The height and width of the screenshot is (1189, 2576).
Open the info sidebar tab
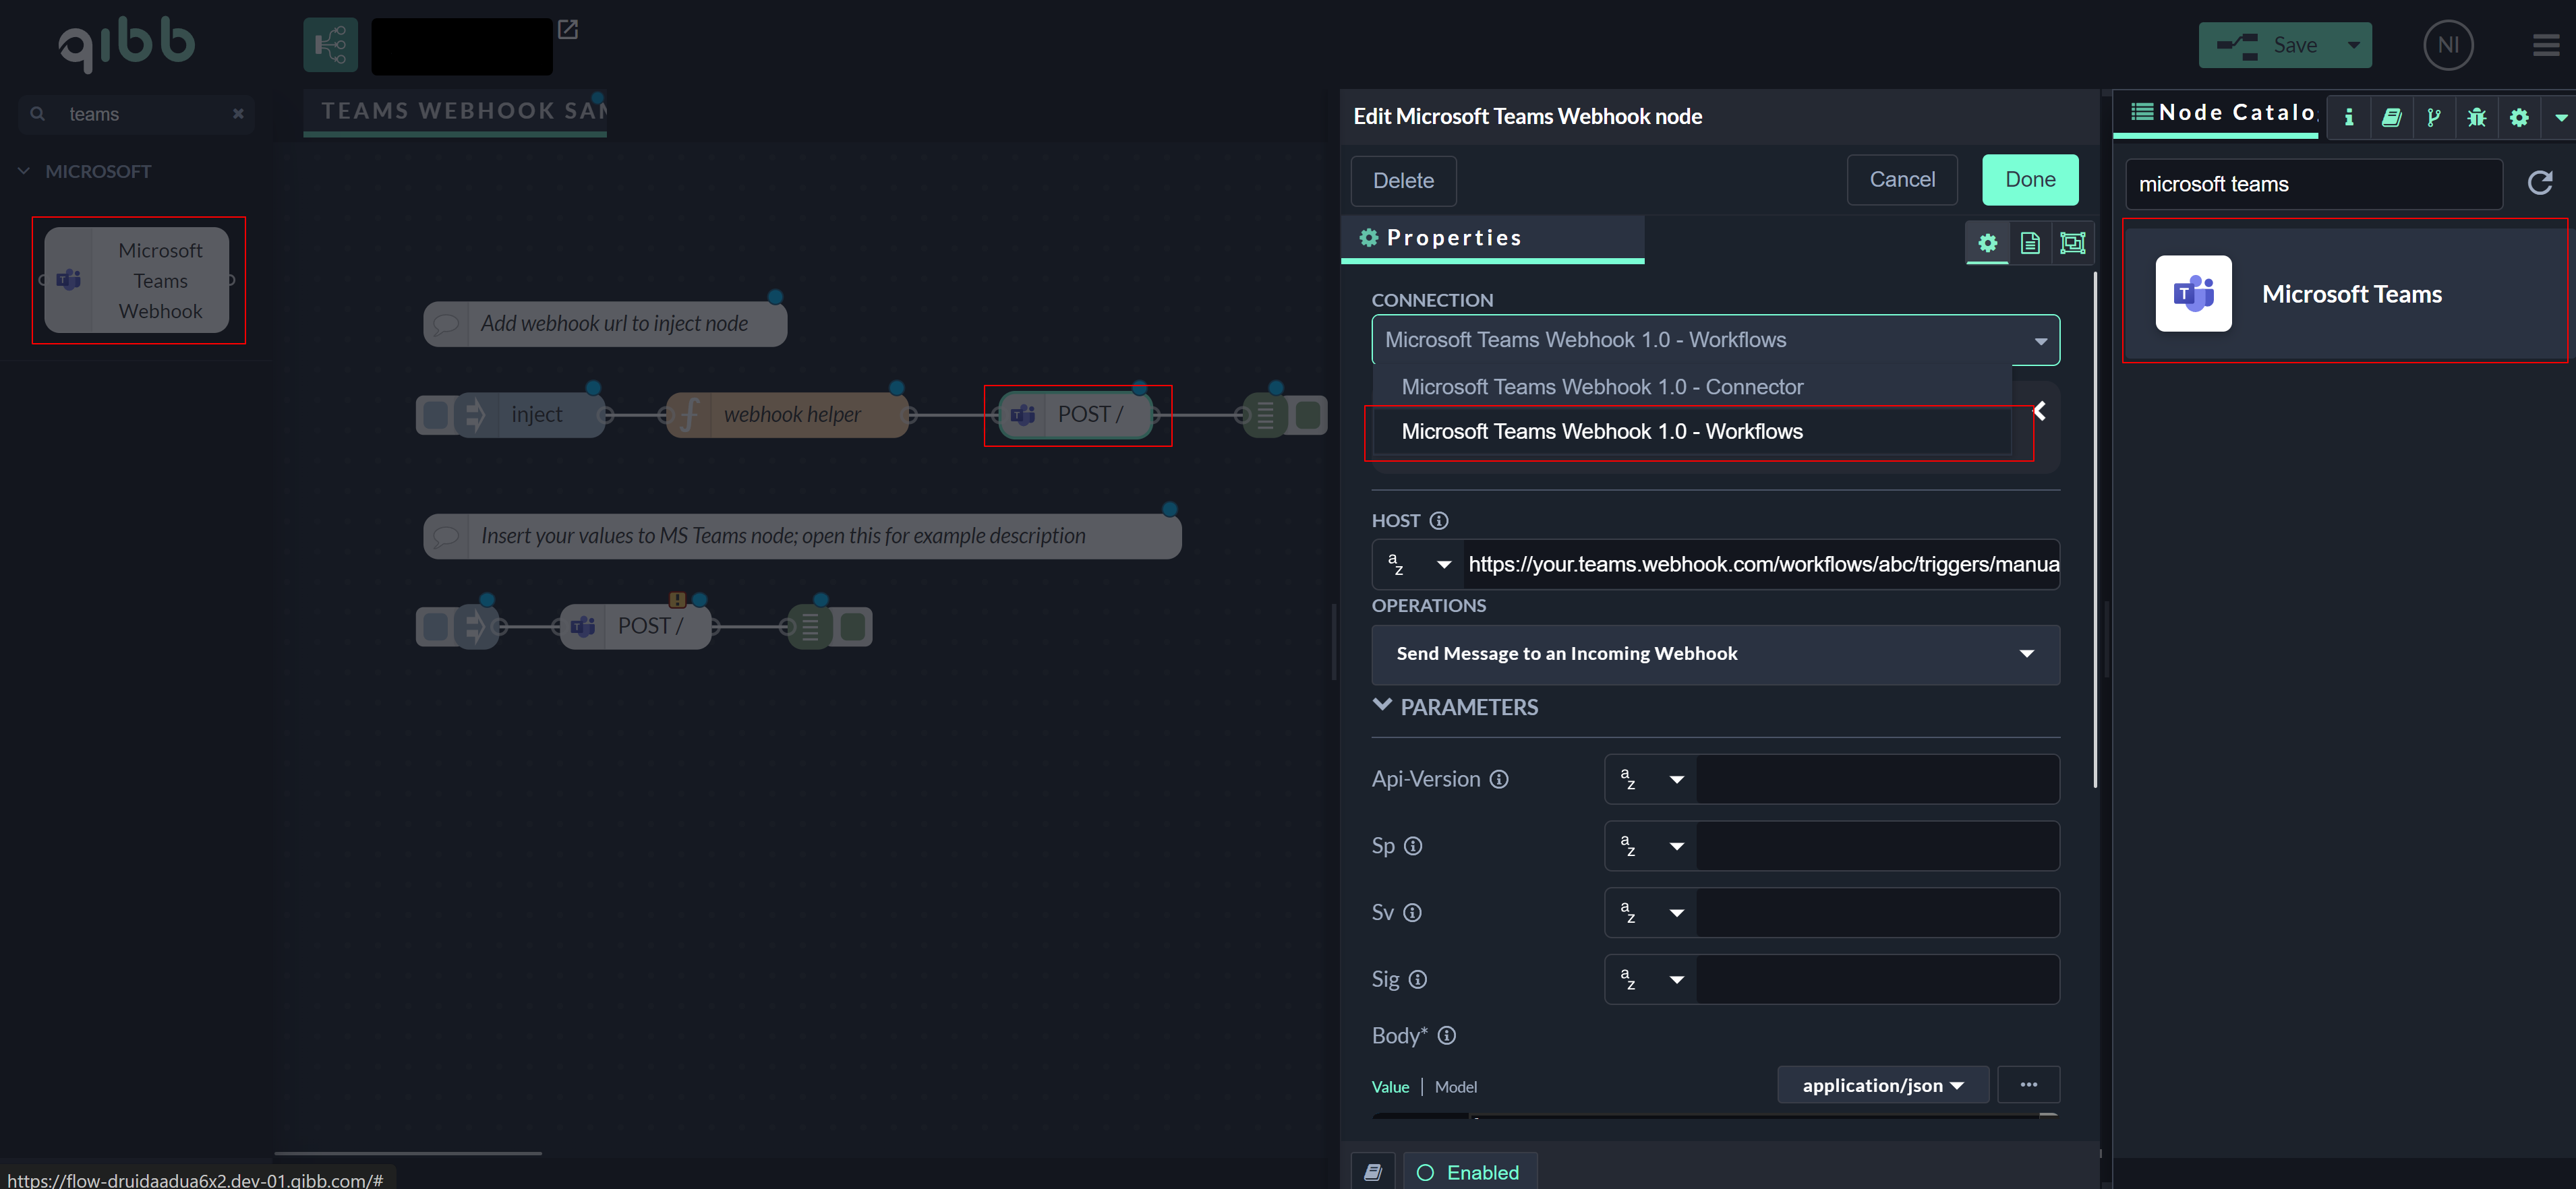point(2349,118)
